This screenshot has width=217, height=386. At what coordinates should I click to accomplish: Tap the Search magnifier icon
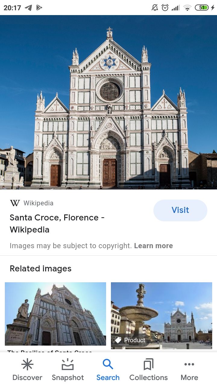[108, 365]
